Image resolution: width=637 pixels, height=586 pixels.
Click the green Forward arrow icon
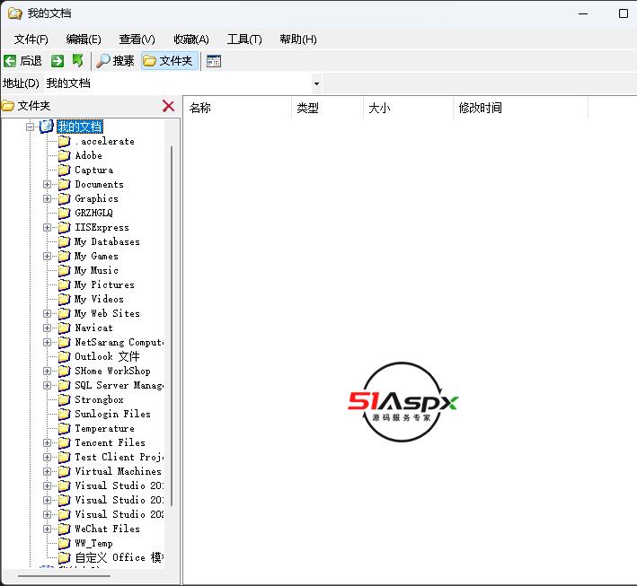point(58,61)
